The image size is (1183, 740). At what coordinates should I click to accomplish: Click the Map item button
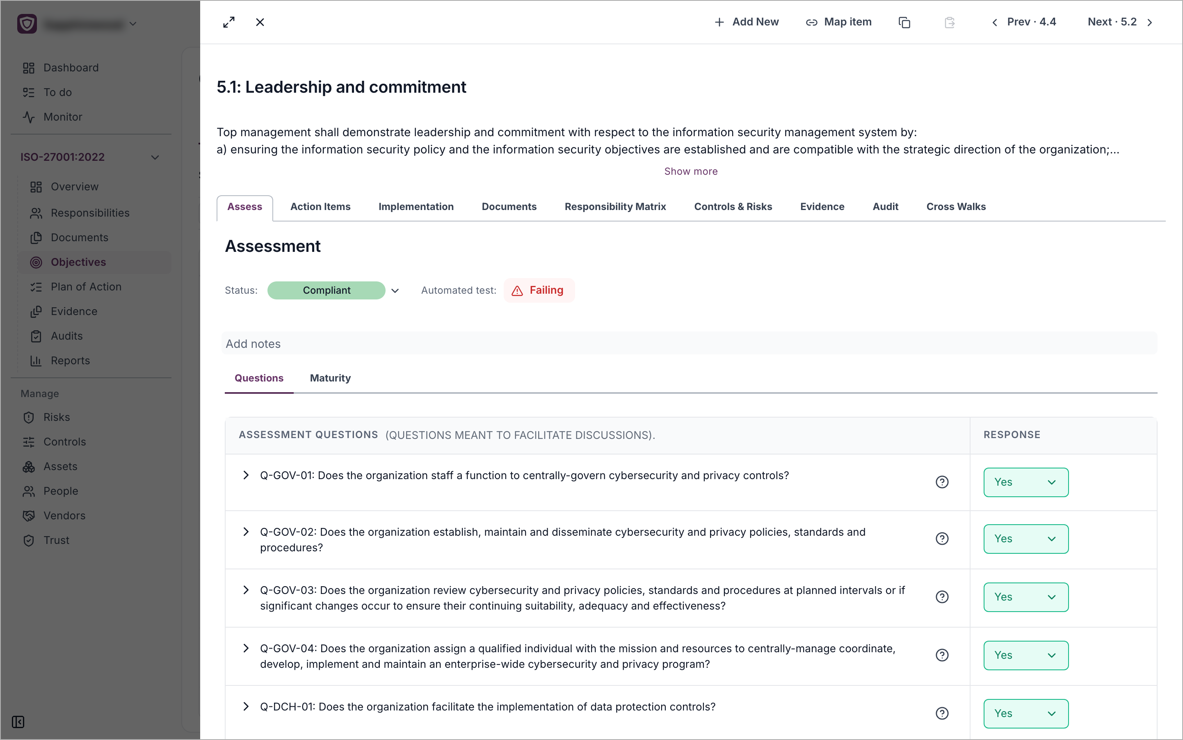pyautogui.click(x=838, y=22)
